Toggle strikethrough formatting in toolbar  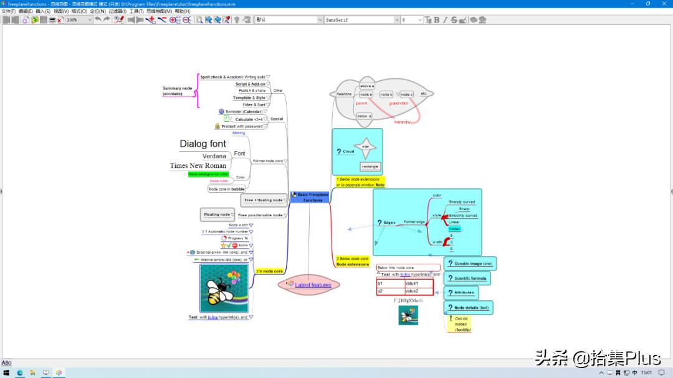point(454,20)
